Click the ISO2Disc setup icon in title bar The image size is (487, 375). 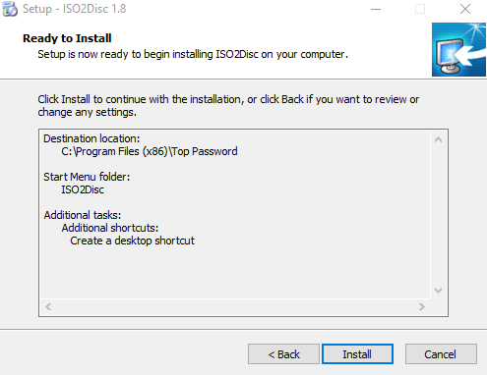pyautogui.click(x=9, y=9)
